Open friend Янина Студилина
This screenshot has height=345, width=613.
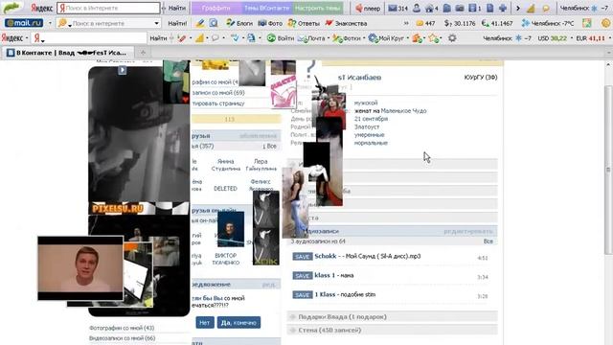pyautogui.click(x=226, y=165)
